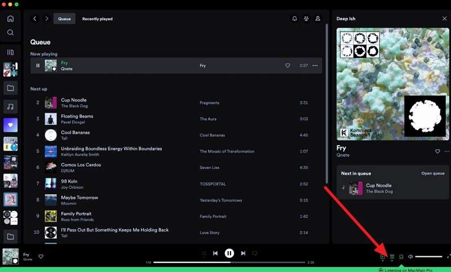
Task: Open the user profile icon
Action: click(318, 19)
